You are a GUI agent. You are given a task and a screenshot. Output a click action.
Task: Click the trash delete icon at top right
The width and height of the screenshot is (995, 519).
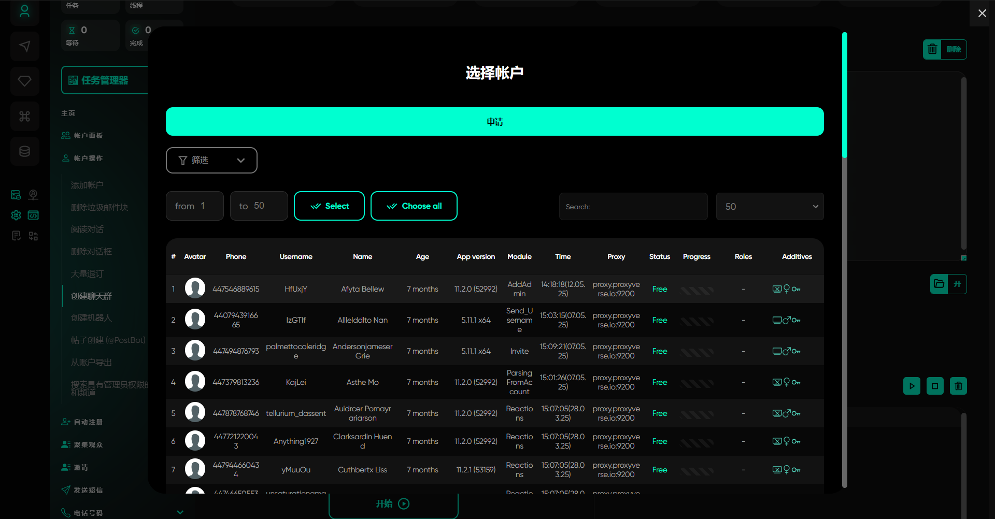click(x=932, y=49)
